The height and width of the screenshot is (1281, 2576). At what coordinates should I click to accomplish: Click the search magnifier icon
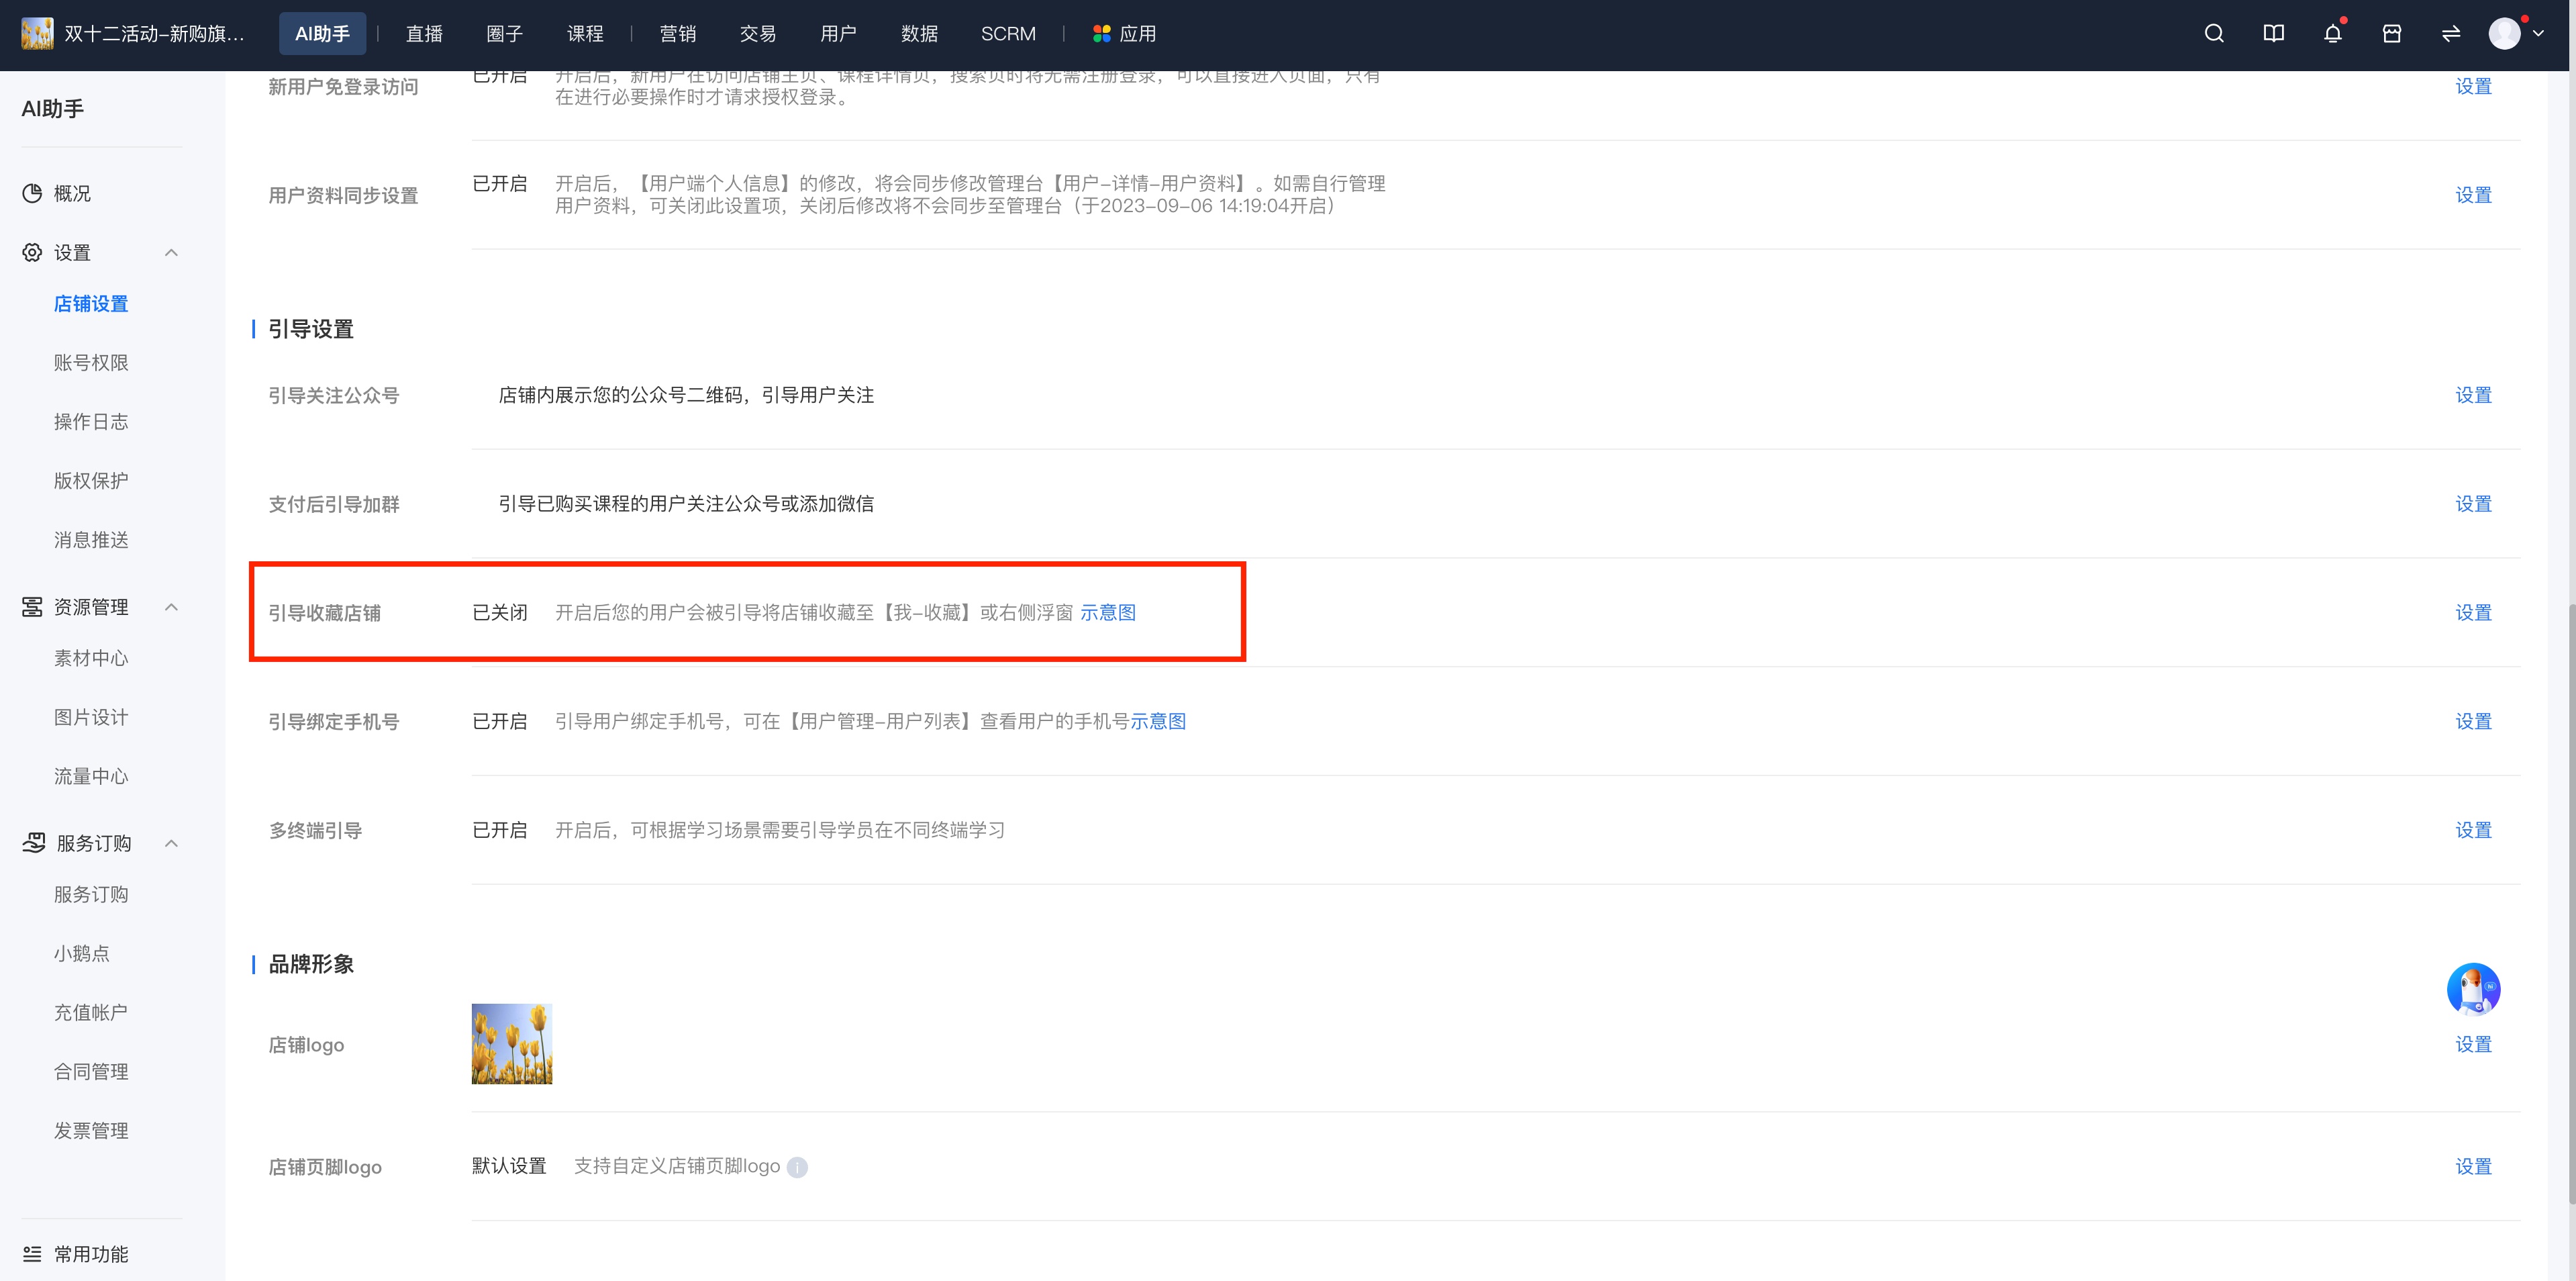pyautogui.click(x=2214, y=33)
